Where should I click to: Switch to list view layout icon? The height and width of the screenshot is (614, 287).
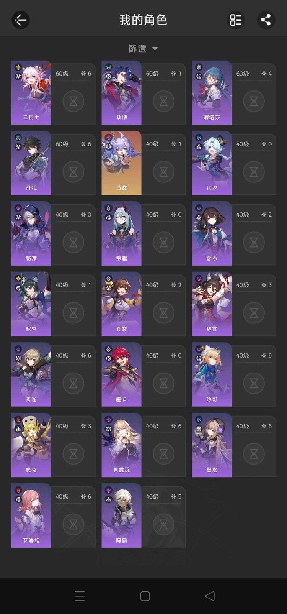click(x=235, y=20)
